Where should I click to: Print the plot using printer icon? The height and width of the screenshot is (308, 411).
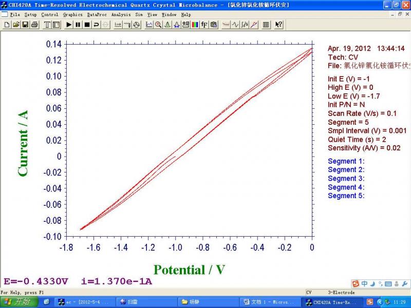point(34,25)
